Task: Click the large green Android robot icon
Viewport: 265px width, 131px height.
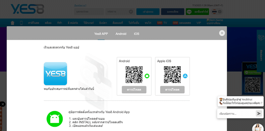Action: (x=55, y=119)
